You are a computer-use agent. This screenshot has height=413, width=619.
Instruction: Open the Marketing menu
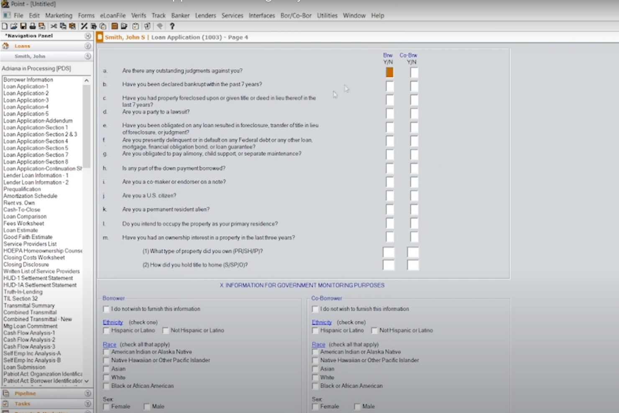(59, 15)
